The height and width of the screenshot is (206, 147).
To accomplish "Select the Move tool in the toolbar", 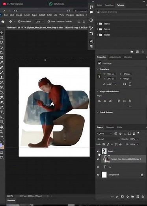I will (2, 33).
